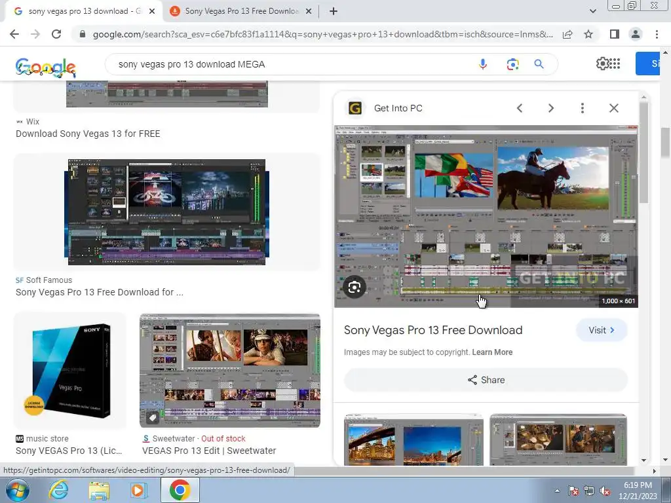
Task: Open Sony VEGAS Pro 13 music store result
Action: point(69,451)
